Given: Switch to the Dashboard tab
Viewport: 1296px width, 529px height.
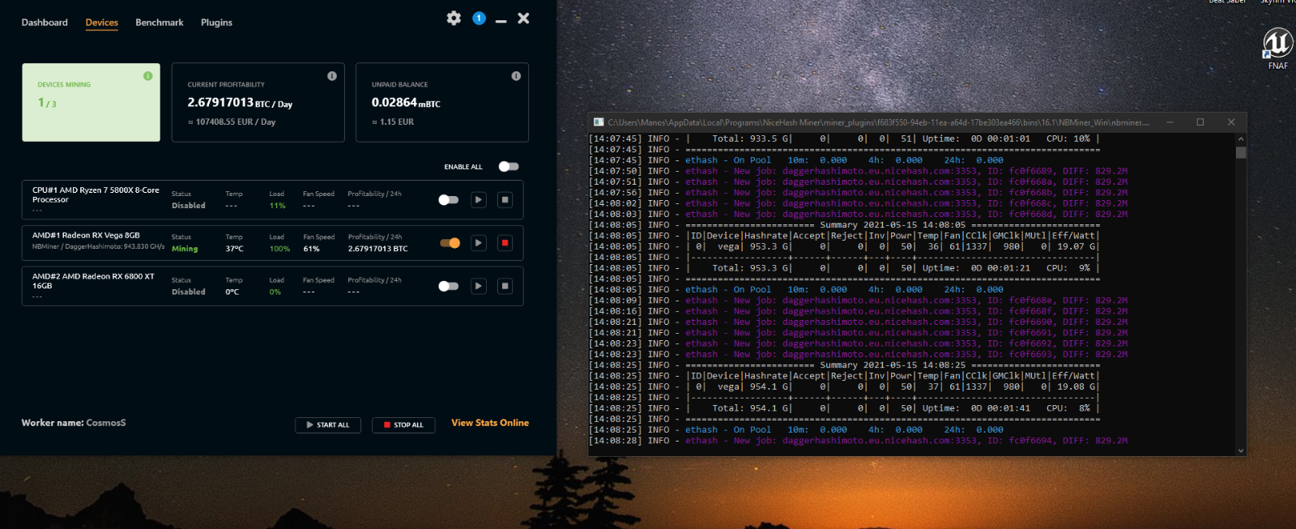Looking at the screenshot, I should coord(45,23).
